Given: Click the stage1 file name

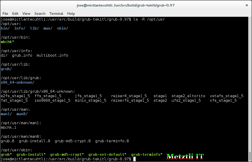Looking at the screenshot, I should tap(160, 96).
